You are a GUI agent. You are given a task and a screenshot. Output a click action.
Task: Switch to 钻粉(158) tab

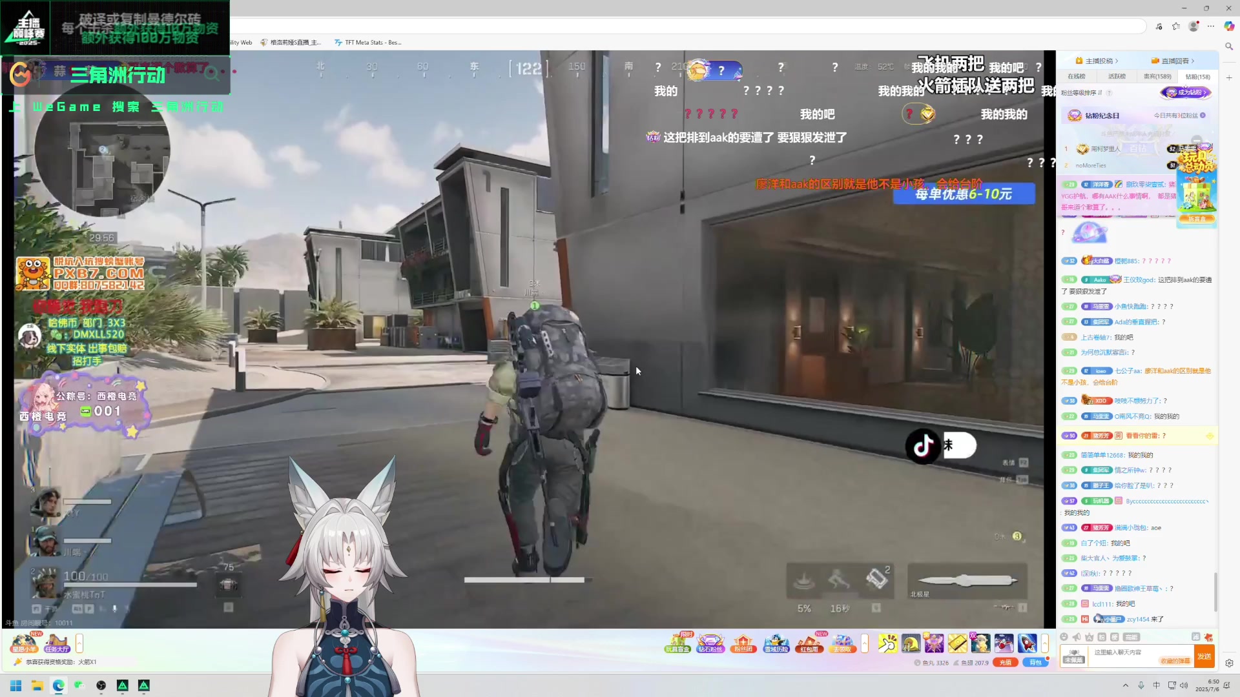pos(1198,76)
